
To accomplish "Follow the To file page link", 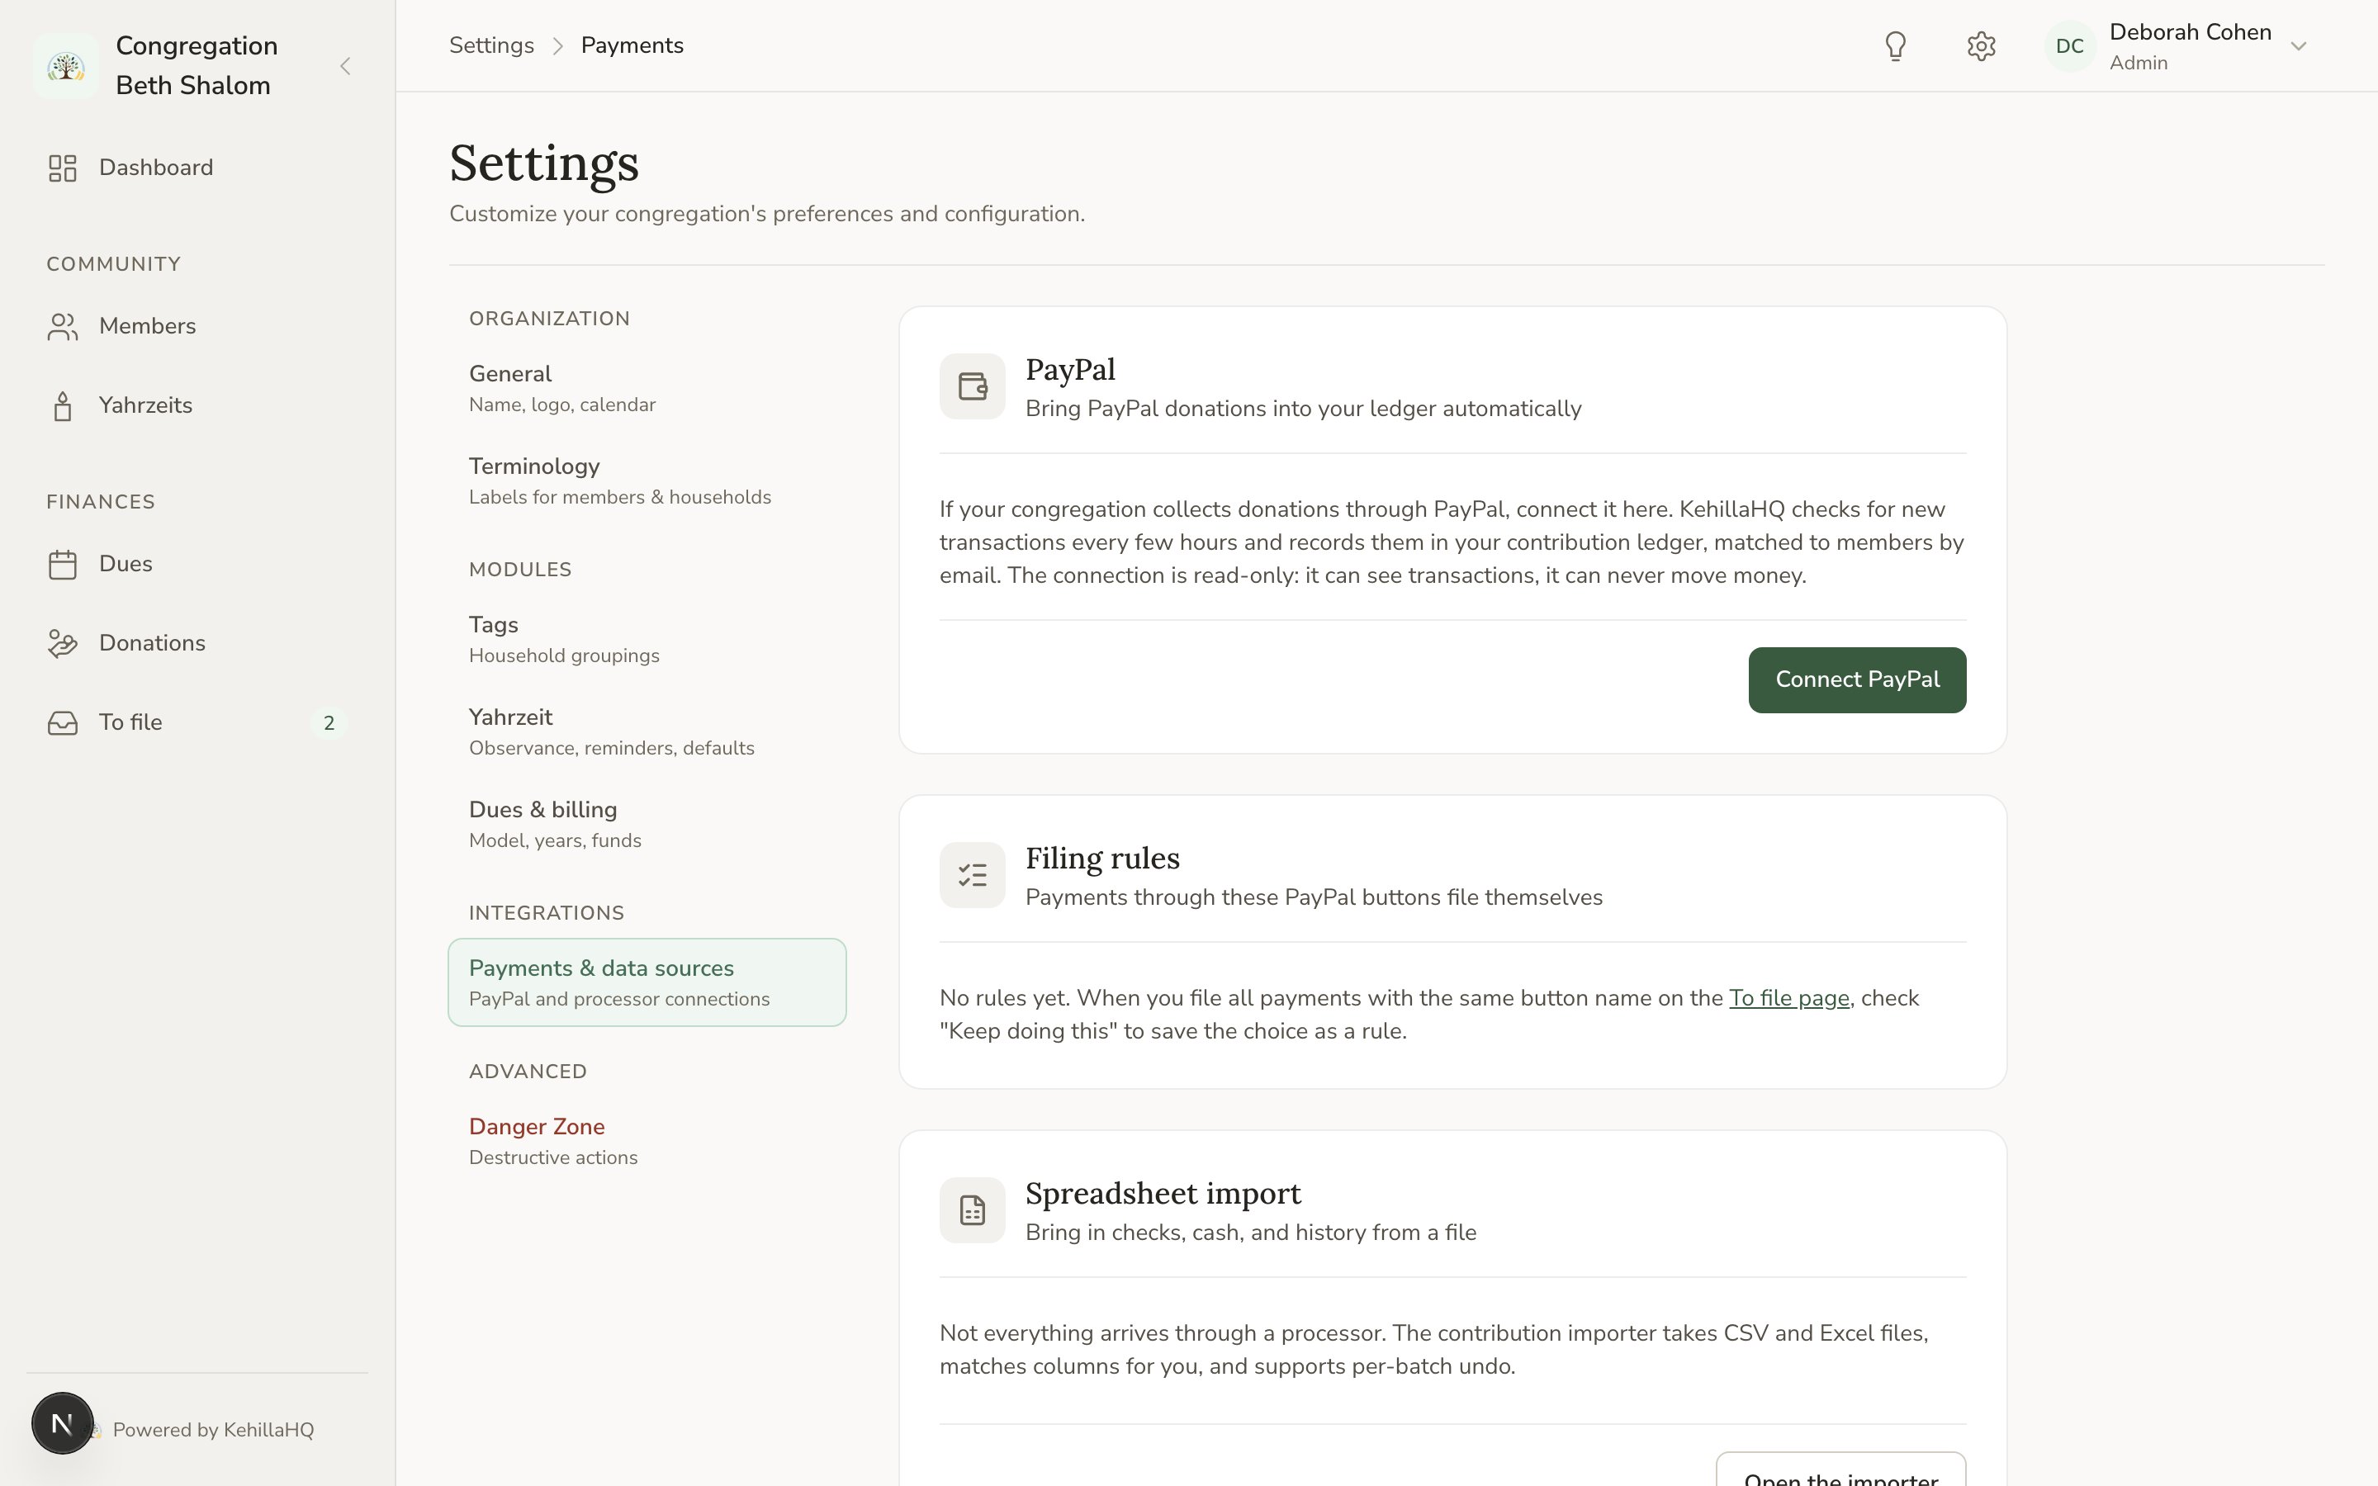I will 1788,997.
